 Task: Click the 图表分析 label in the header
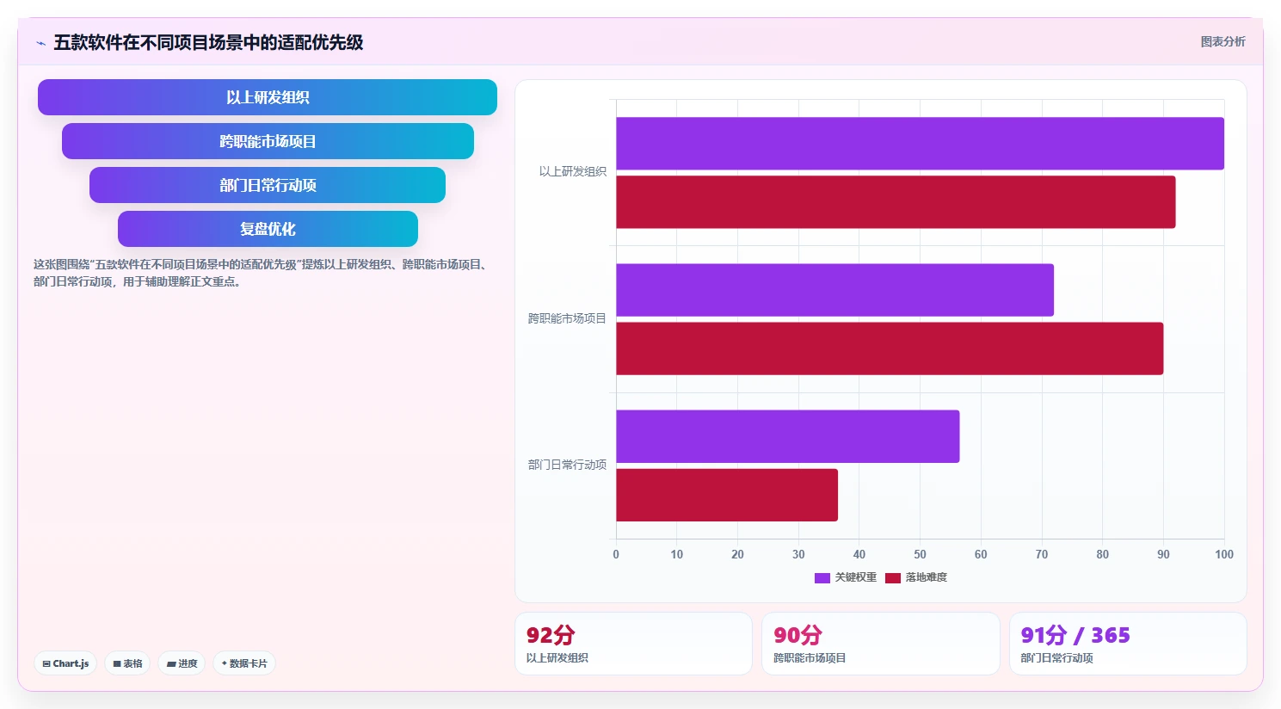click(x=1222, y=41)
